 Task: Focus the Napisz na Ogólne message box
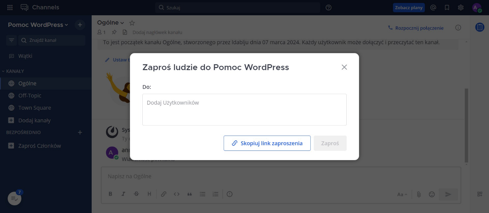pos(281,176)
